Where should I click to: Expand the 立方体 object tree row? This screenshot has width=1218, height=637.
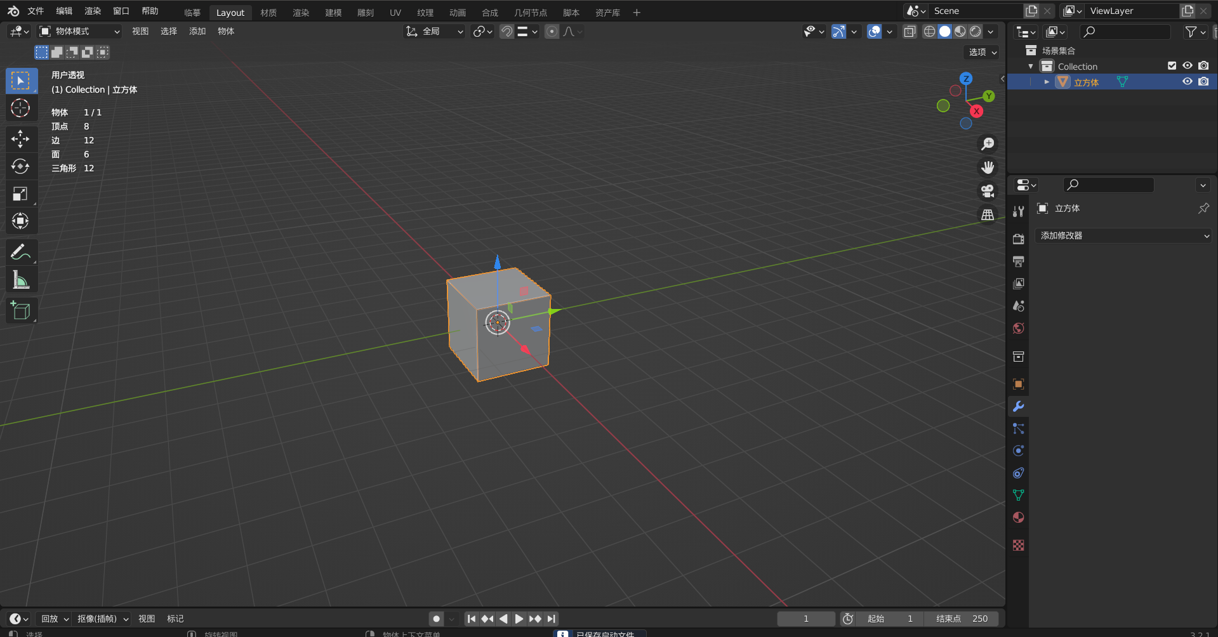[1047, 82]
